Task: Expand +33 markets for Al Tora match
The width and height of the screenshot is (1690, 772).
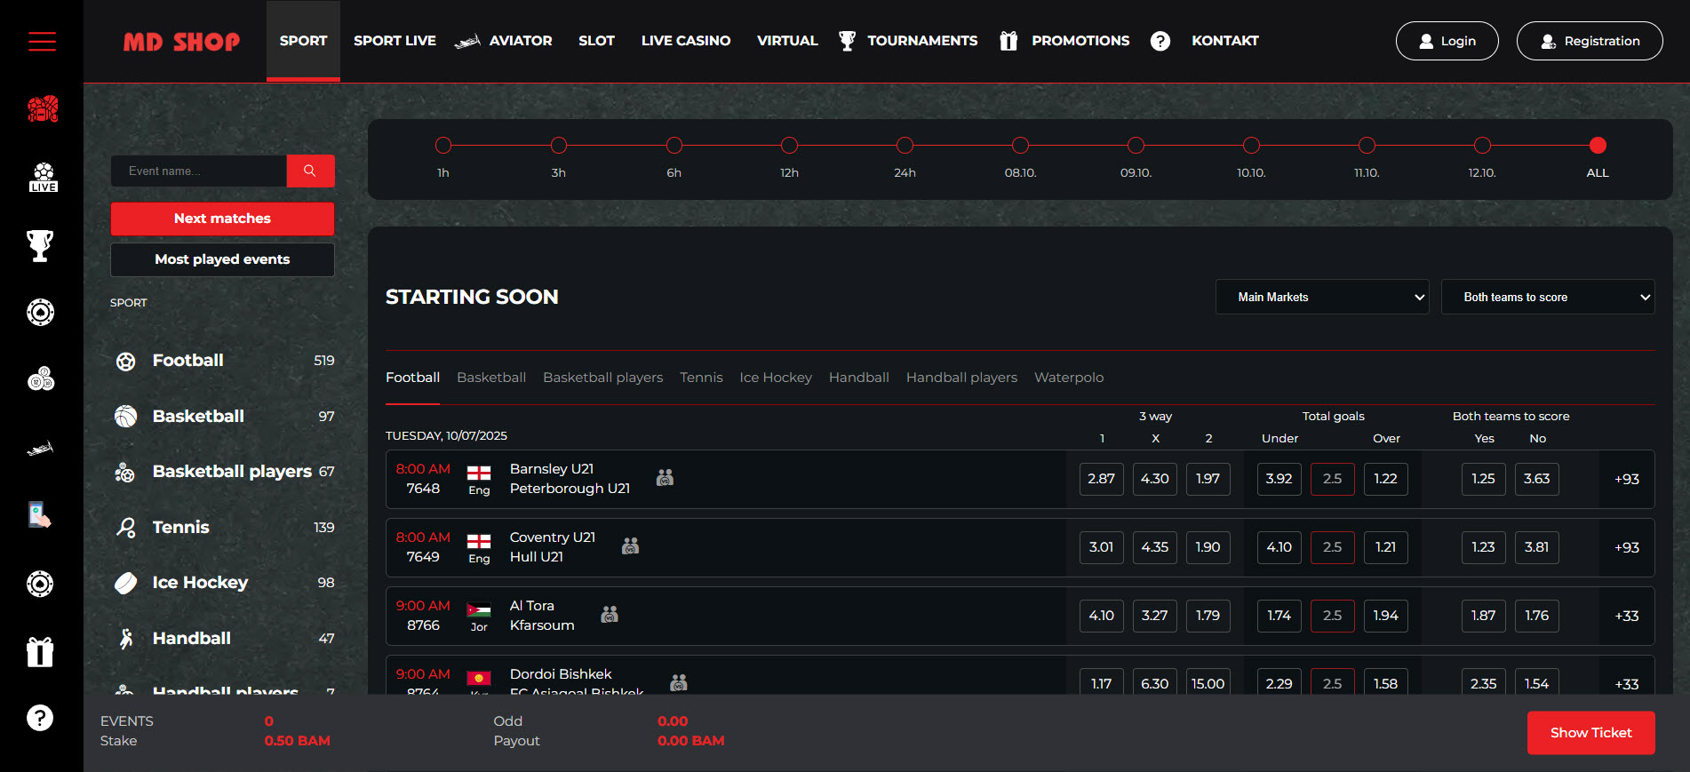Action: 1627,616
